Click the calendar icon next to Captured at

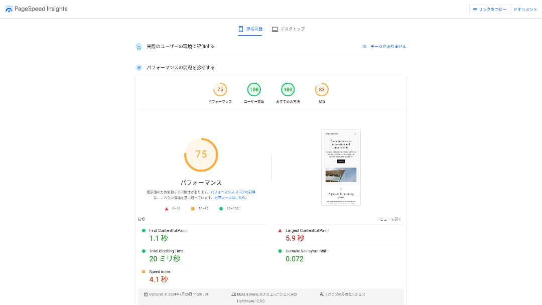tap(146, 294)
